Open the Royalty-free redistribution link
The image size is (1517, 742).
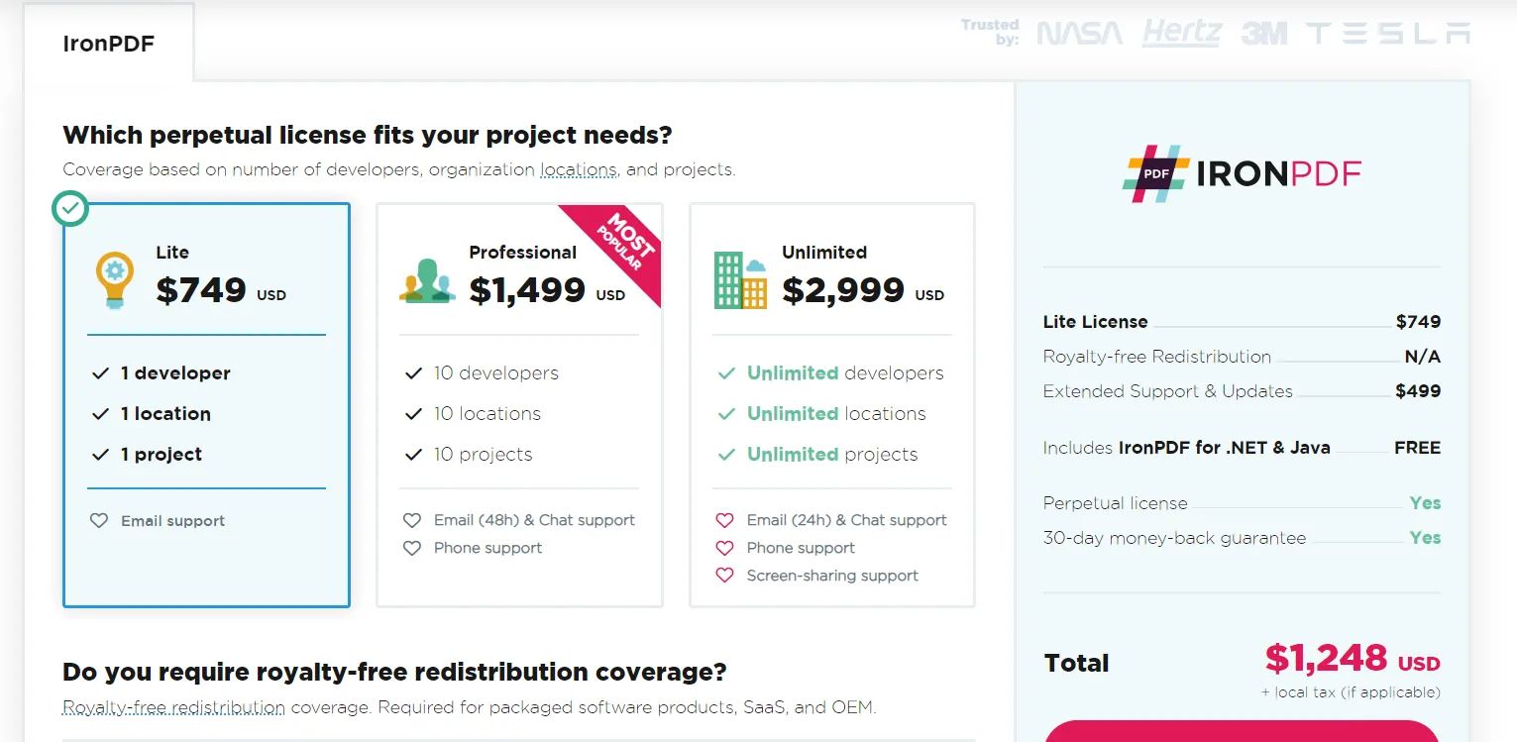tap(173, 707)
